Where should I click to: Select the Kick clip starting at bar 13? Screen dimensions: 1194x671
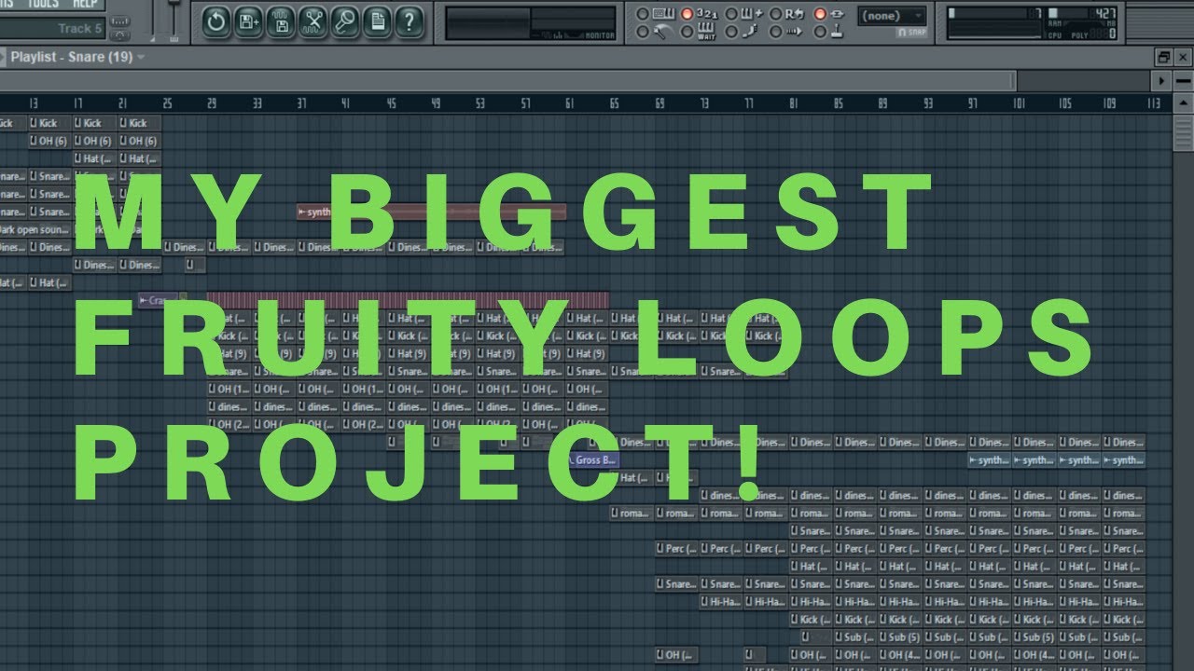pos(49,123)
